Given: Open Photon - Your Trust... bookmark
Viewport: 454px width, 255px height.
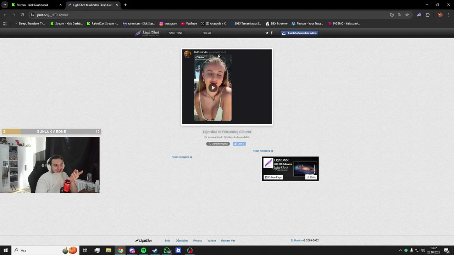Looking at the screenshot, I should tap(307, 24).
